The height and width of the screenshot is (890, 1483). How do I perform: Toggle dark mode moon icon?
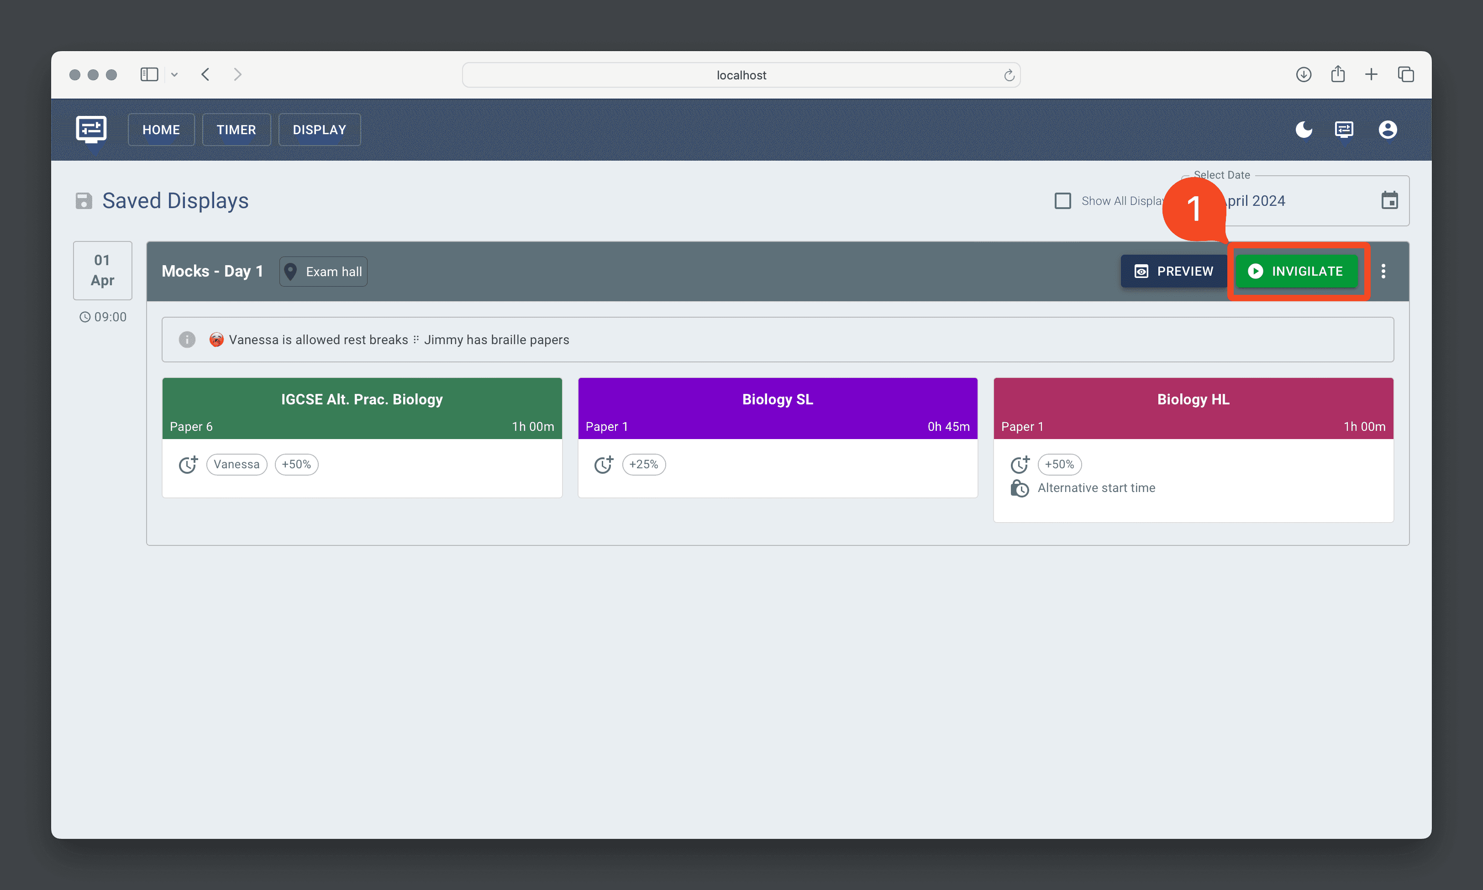[x=1303, y=130]
